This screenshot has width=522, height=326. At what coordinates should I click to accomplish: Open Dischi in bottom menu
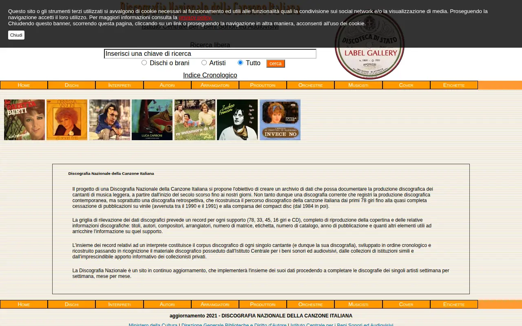pyautogui.click(x=71, y=304)
